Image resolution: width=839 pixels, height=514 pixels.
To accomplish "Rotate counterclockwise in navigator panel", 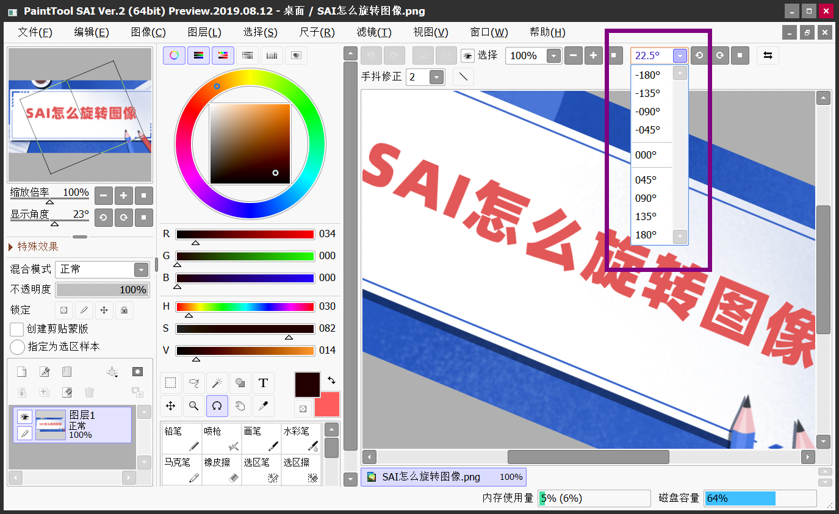I will 103,217.
